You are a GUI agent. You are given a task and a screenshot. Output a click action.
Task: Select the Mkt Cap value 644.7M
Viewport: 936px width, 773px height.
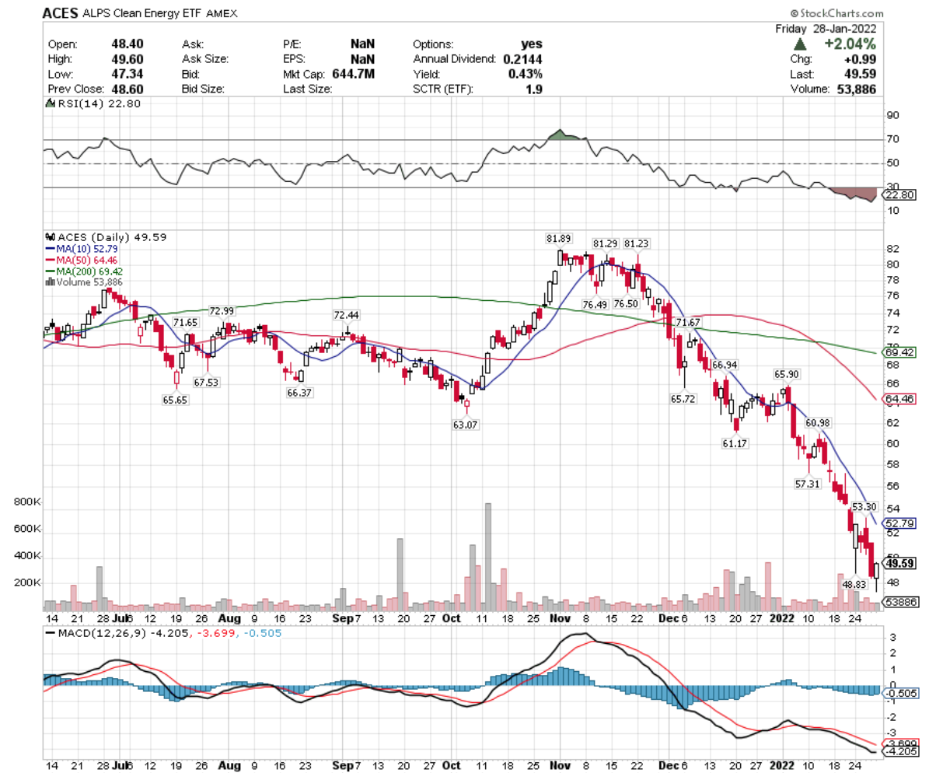click(353, 74)
